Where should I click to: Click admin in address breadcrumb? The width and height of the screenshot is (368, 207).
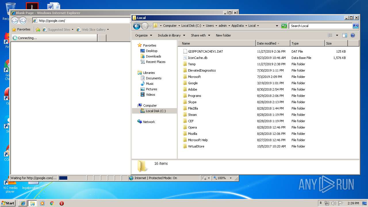pyautogui.click(x=223, y=26)
